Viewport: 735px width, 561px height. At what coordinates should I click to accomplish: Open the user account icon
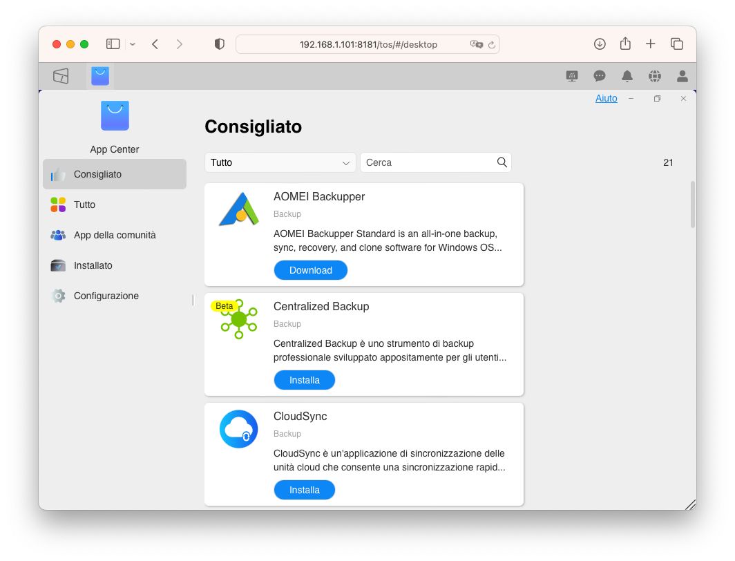(x=682, y=76)
